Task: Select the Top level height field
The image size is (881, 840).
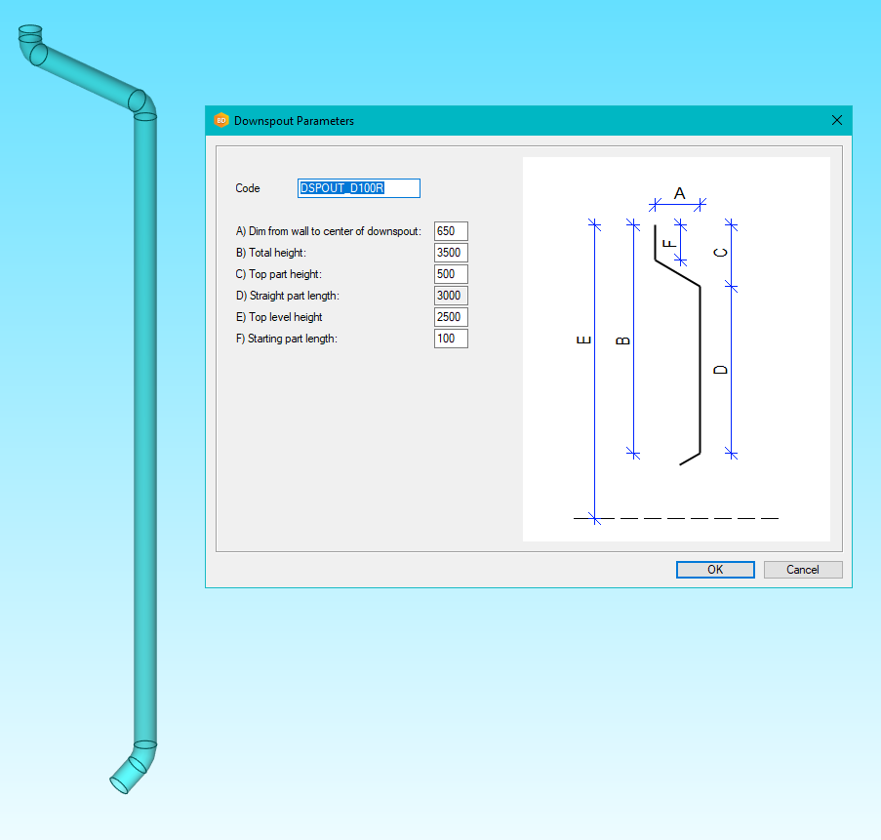Action: pyautogui.click(x=451, y=317)
